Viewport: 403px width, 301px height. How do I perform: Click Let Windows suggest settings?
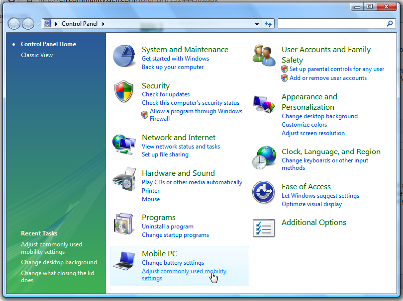(x=320, y=196)
